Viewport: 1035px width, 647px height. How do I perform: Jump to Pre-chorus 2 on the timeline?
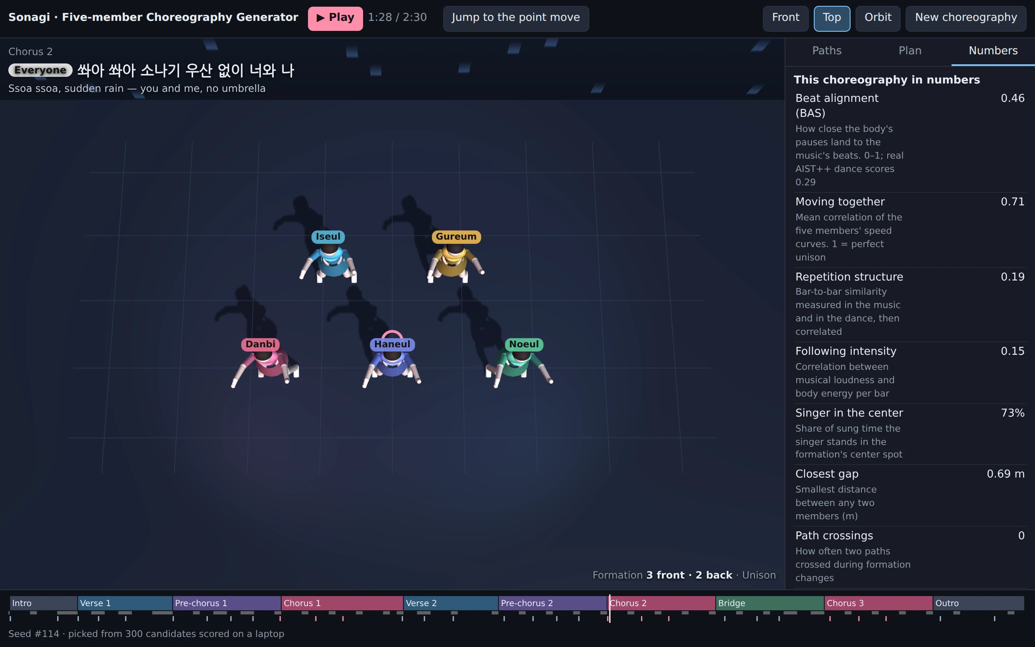[553, 603]
